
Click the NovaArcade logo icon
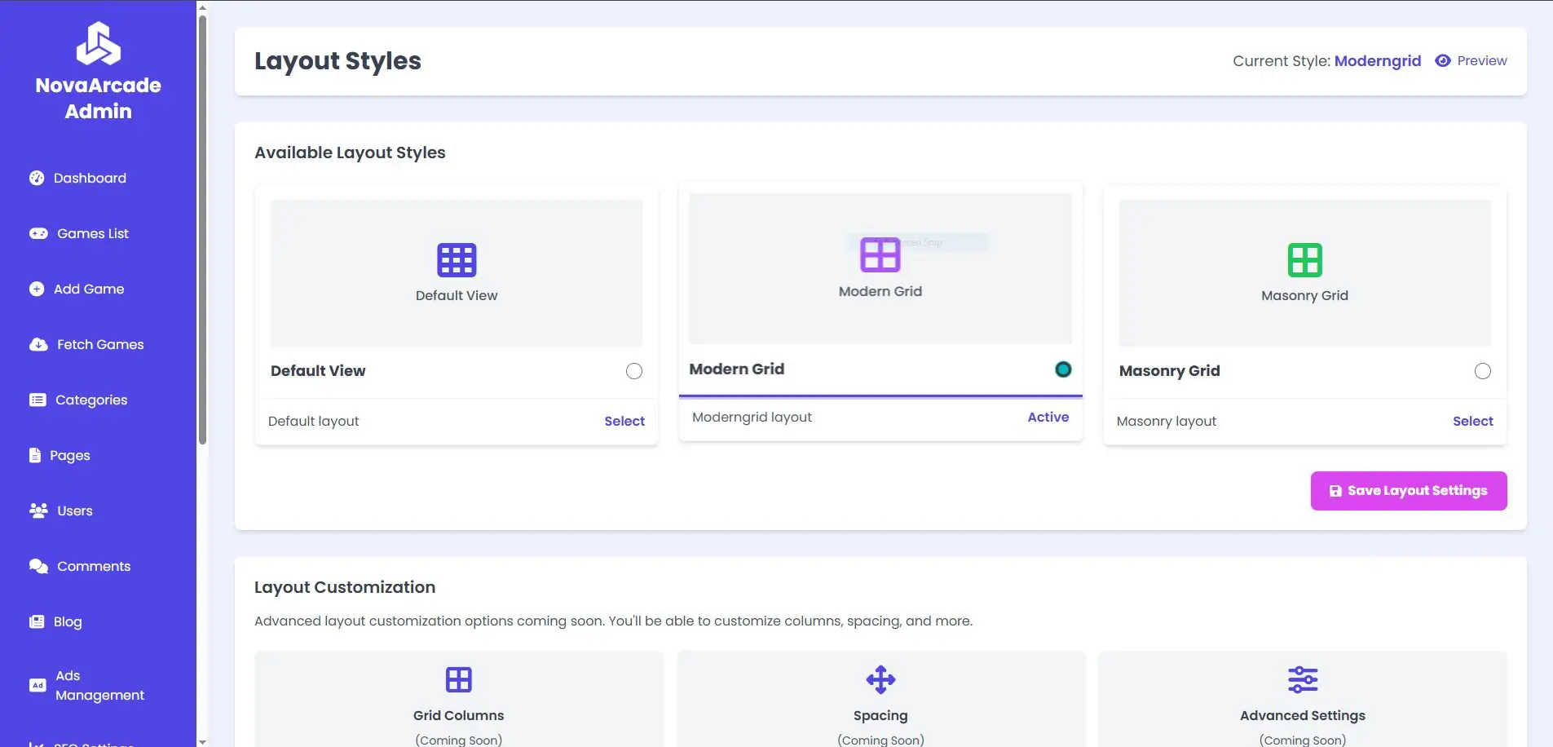click(99, 43)
